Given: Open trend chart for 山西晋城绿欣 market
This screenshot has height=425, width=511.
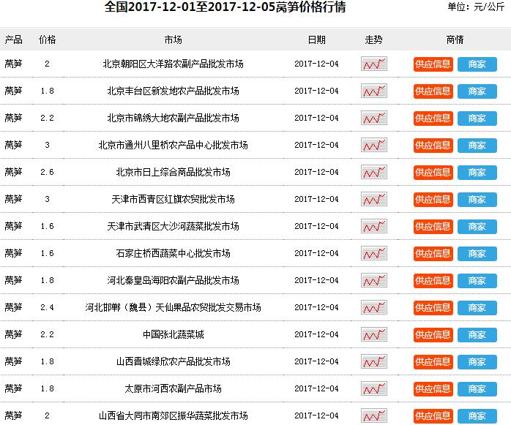Looking at the screenshot, I should (x=374, y=362).
